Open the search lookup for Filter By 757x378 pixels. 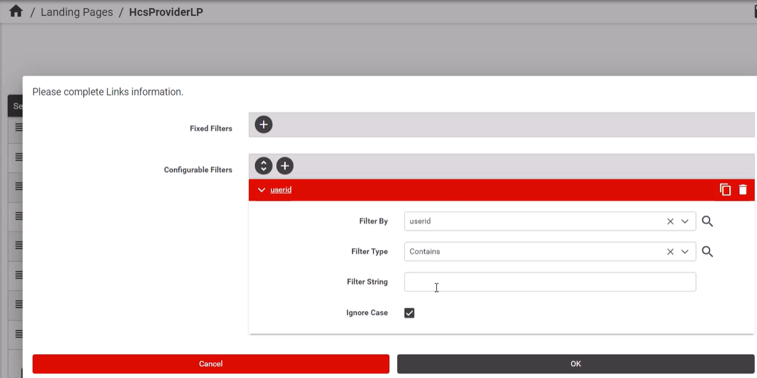(x=707, y=221)
